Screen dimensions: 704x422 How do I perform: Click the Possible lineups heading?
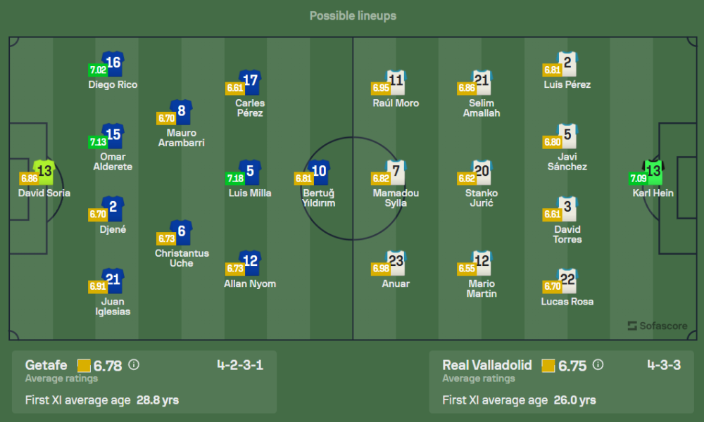[353, 15]
